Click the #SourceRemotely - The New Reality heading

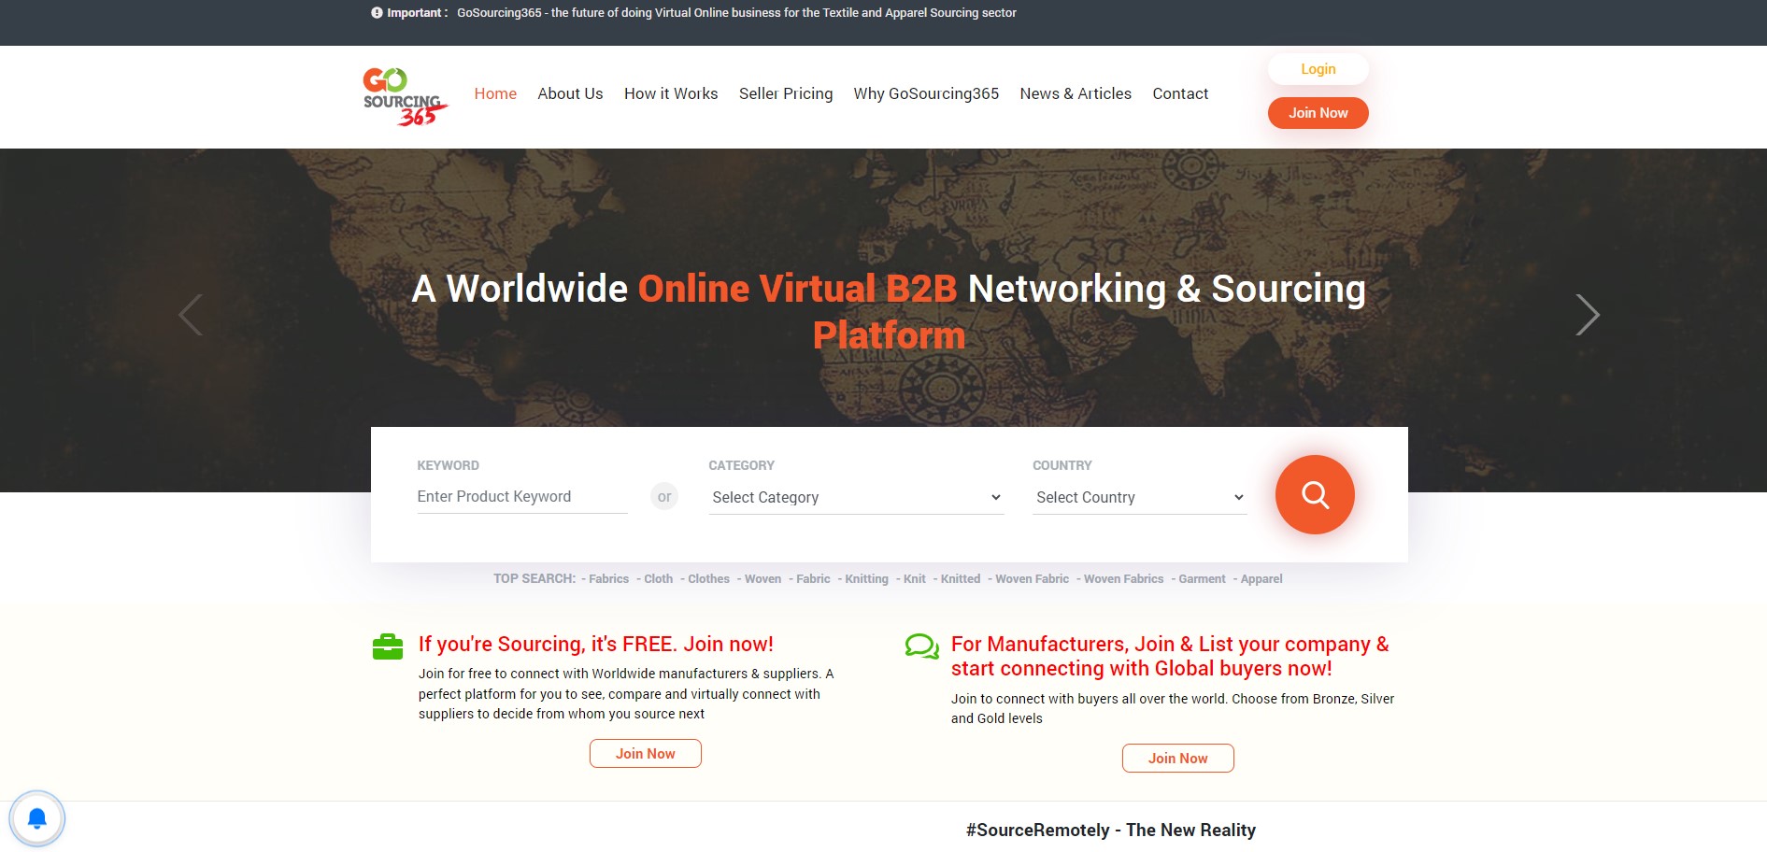tap(1111, 831)
